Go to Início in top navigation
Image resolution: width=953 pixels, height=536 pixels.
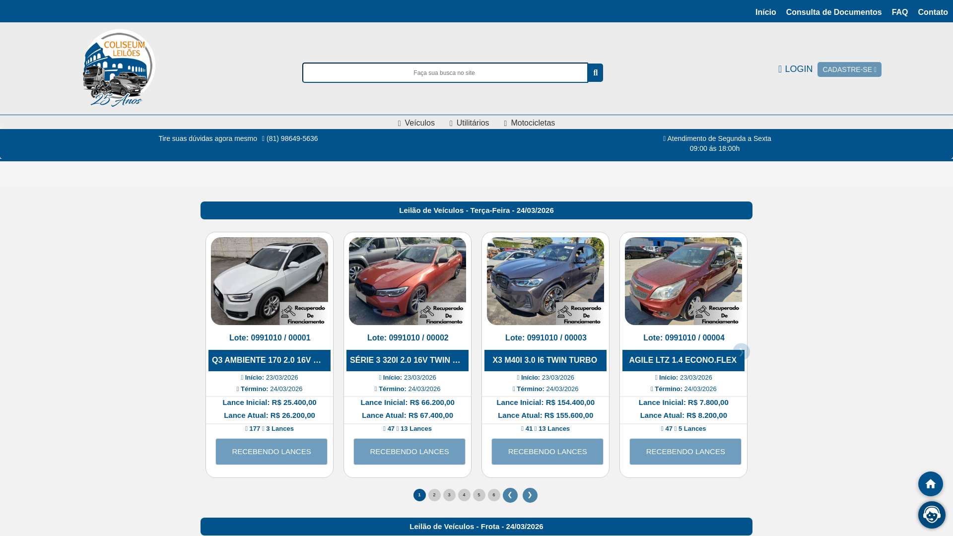(x=765, y=12)
